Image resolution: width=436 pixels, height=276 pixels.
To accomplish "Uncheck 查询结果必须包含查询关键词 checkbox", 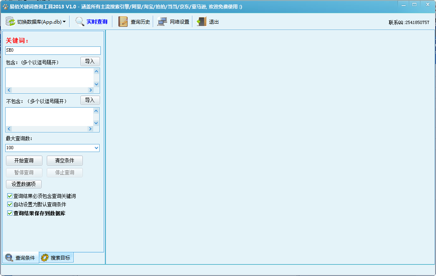I will [x=10, y=196].
